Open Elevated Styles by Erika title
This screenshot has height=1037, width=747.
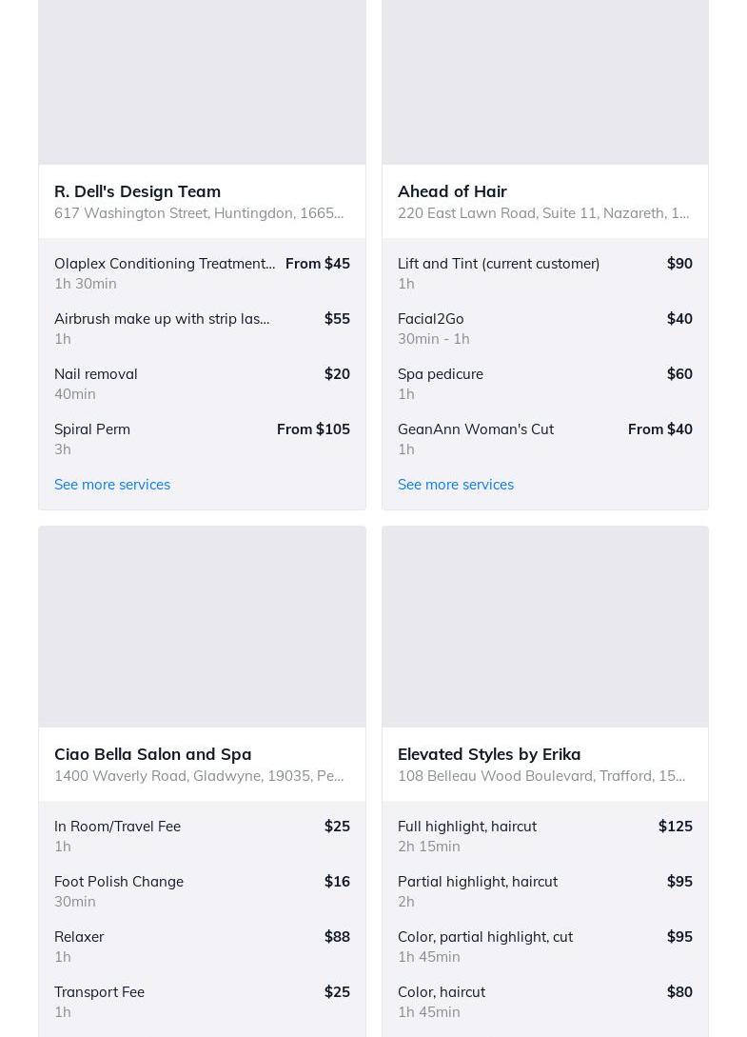click(x=489, y=754)
